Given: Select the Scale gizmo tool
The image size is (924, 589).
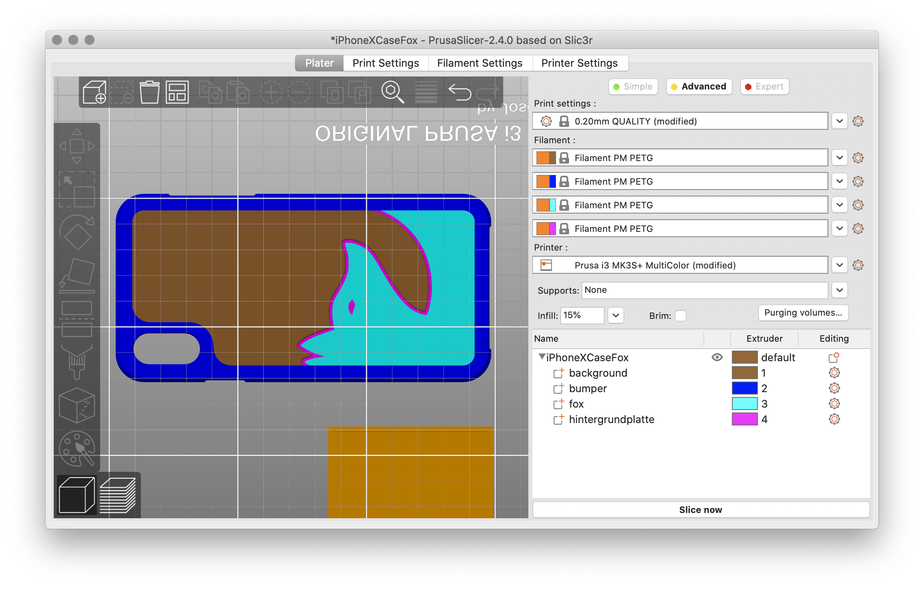Looking at the screenshot, I should tap(77, 190).
